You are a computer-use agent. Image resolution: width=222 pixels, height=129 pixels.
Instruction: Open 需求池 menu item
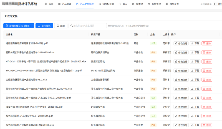coord(137,4)
